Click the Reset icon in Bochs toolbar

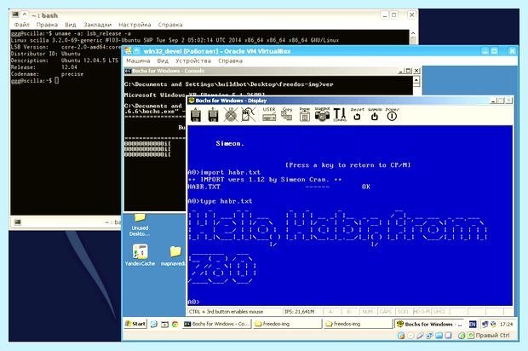point(358,114)
